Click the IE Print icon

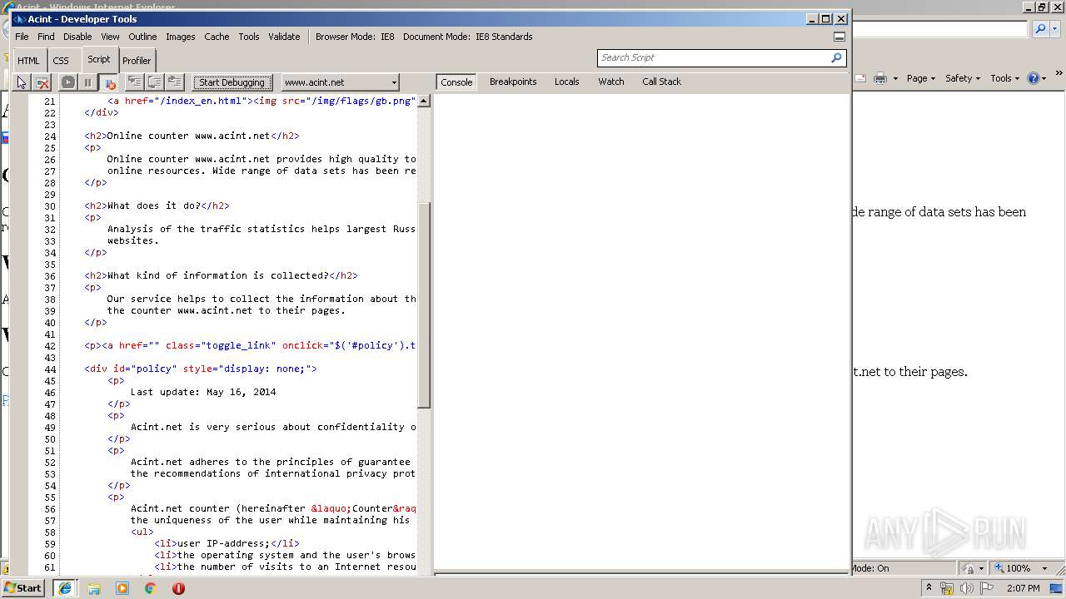coord(879,78)
